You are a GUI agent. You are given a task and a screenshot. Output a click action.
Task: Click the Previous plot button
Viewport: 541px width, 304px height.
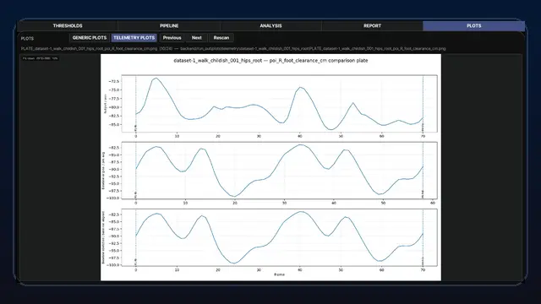[x=172, y=38]
